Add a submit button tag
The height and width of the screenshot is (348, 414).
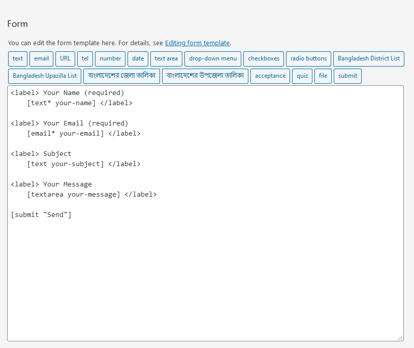[x=348, y=76]
